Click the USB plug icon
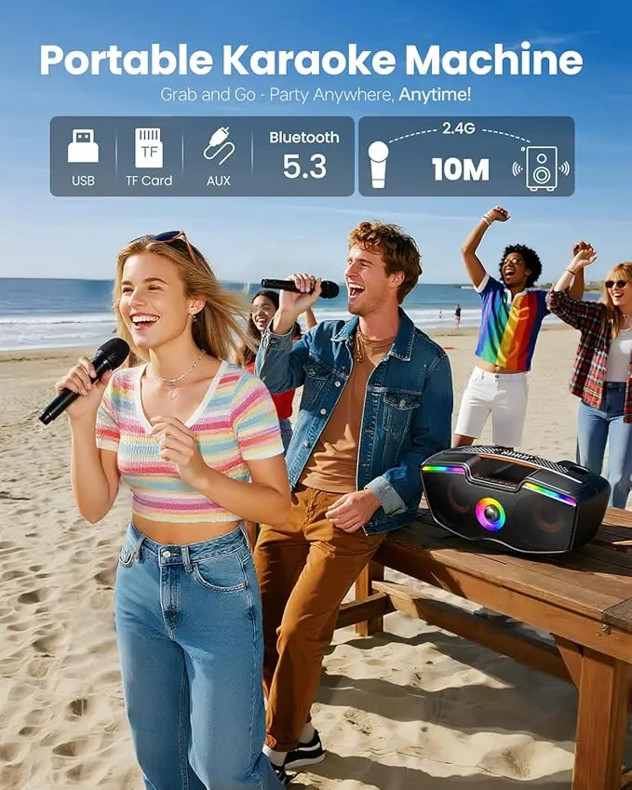The image size is (632, 790). tap(83, 146)
